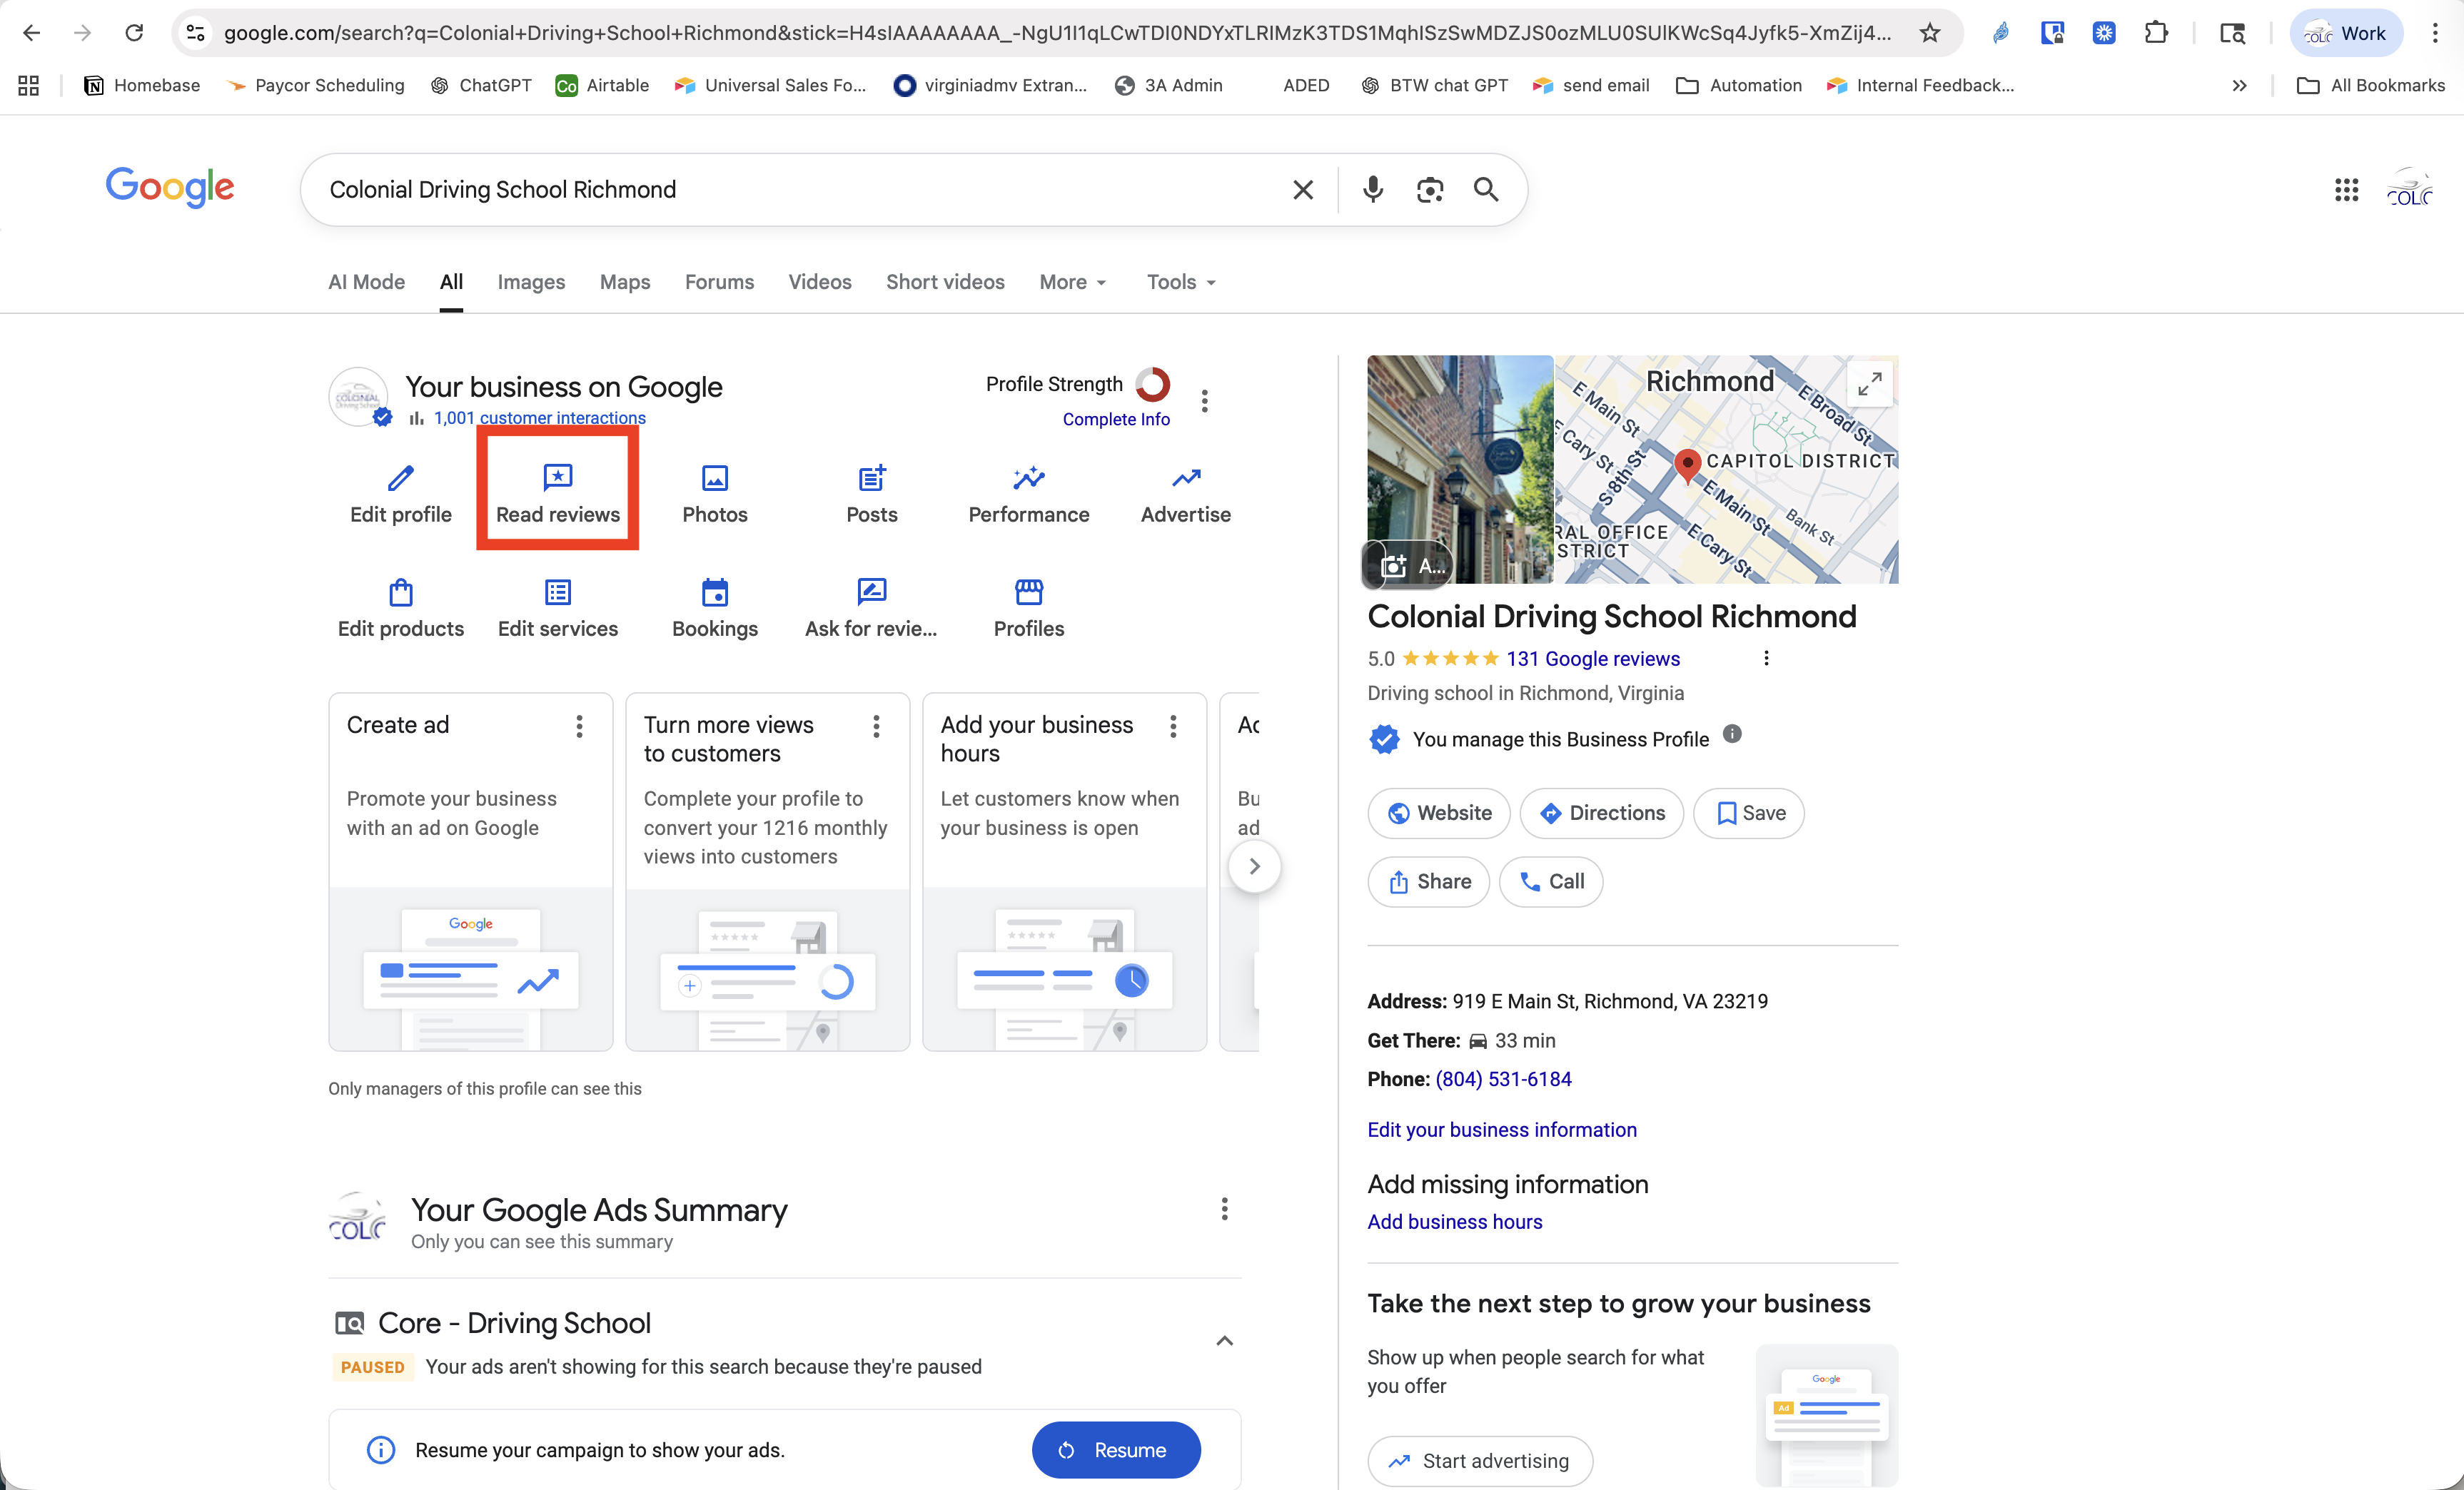Open the Airtable bookmark

click(602, 86)
